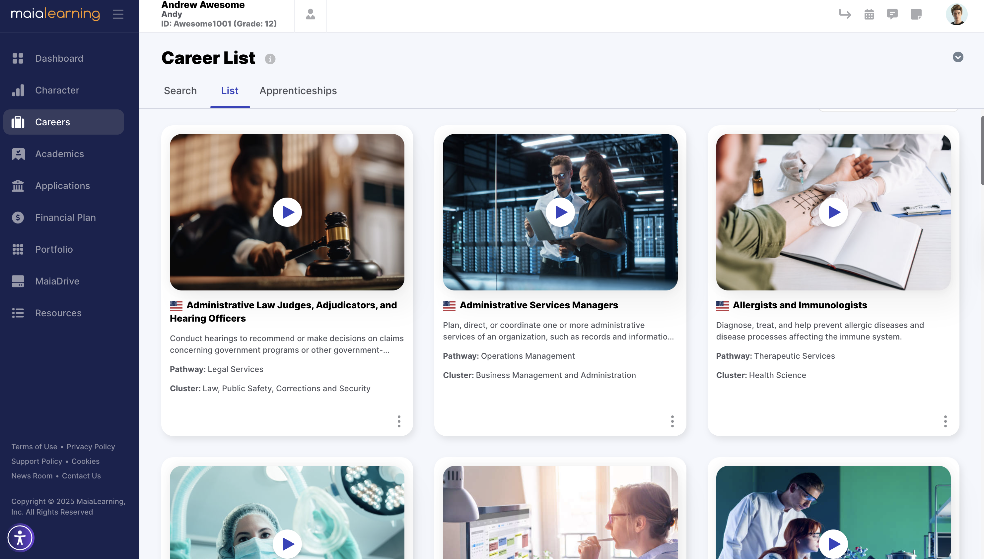Click the Dashboard tiles icon

[x=18, y=58]
